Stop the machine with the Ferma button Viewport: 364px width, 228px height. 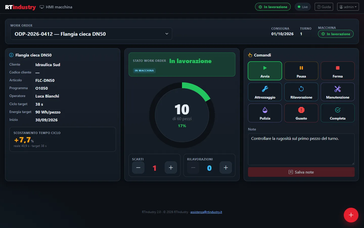tap(338, 71)
